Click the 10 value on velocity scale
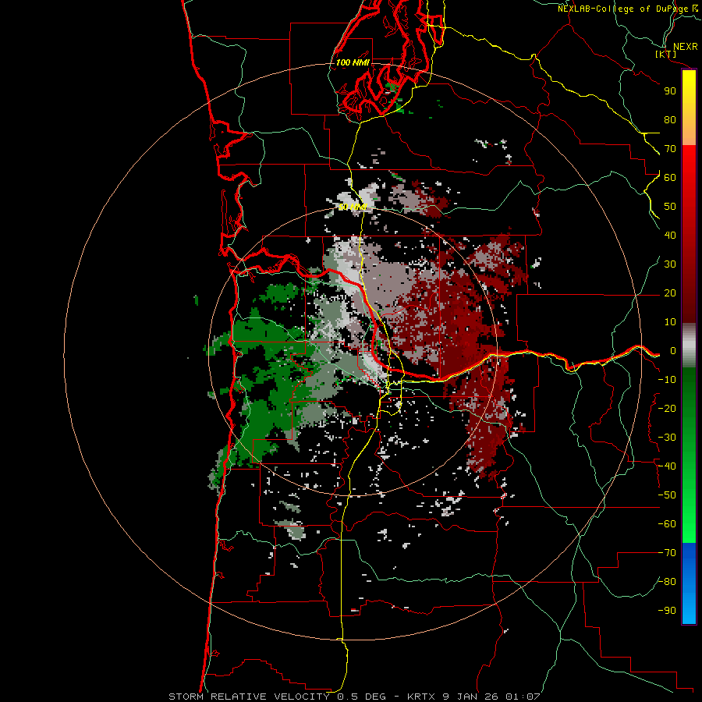Screen dimensions: 702x702 click(x=670, y=322)
